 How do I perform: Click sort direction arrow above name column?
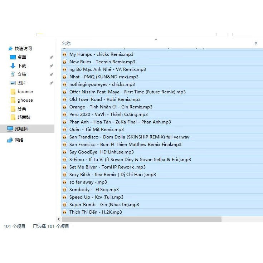pyautogui.click(x=156, y=40)
